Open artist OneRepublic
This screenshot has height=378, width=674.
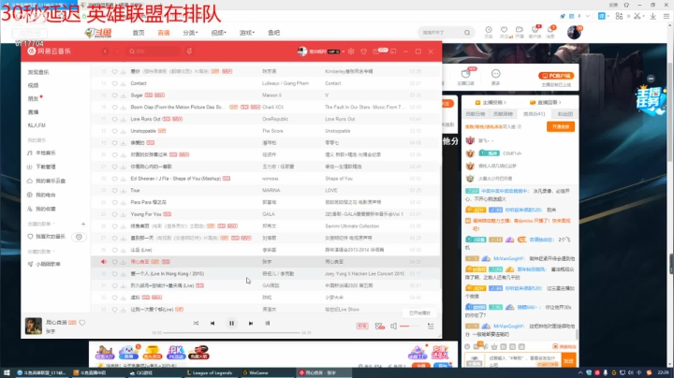pyautogui.click(x=275, y=119)
